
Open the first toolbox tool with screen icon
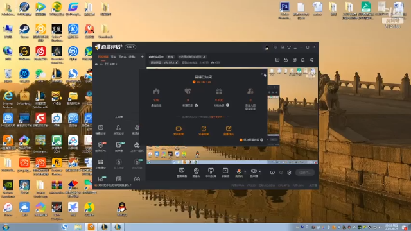point(101,130)
